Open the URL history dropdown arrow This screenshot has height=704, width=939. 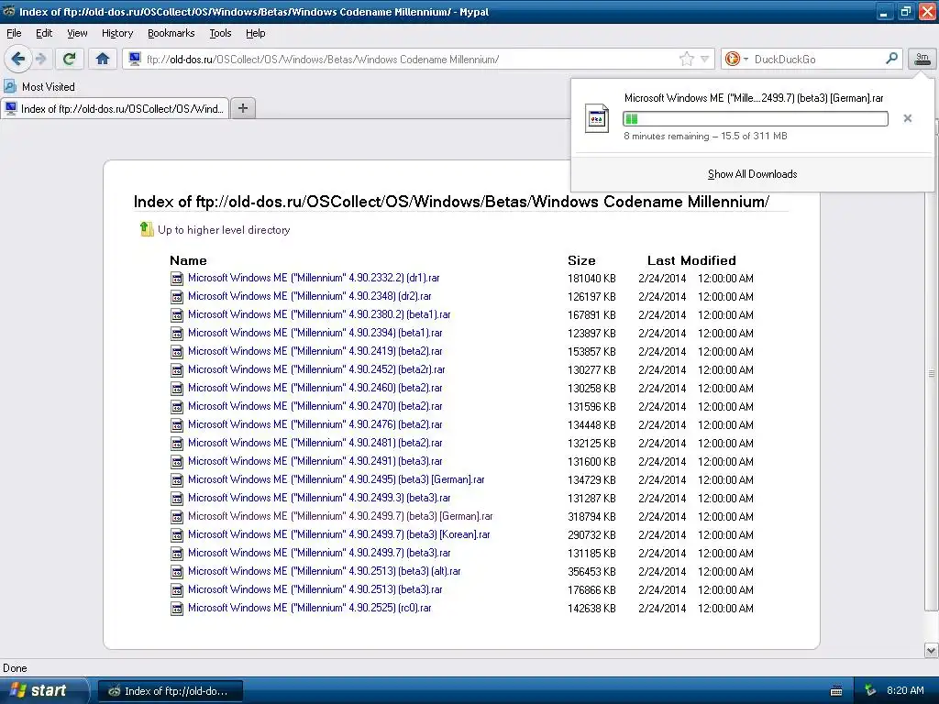(x=705, y=59)
